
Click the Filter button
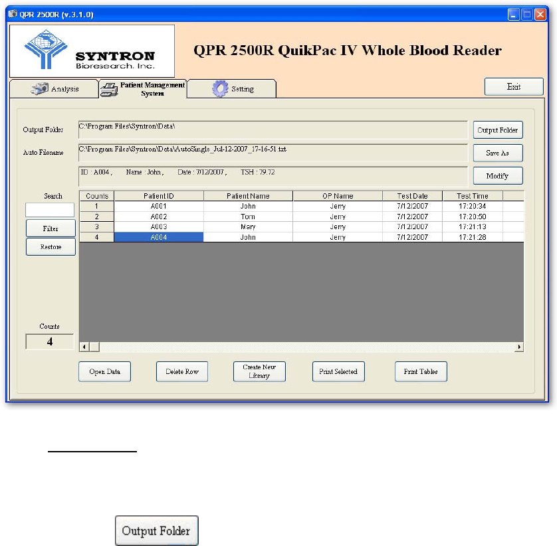(x=51, y=228)
